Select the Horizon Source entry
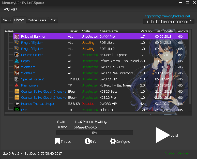 click(x=100, y=55)
